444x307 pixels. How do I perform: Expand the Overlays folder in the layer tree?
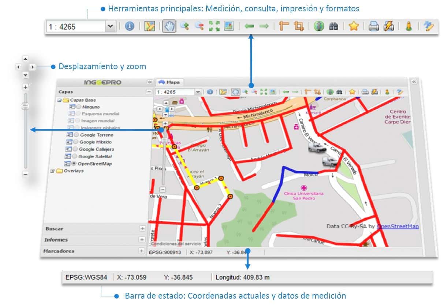coord(52,171)
